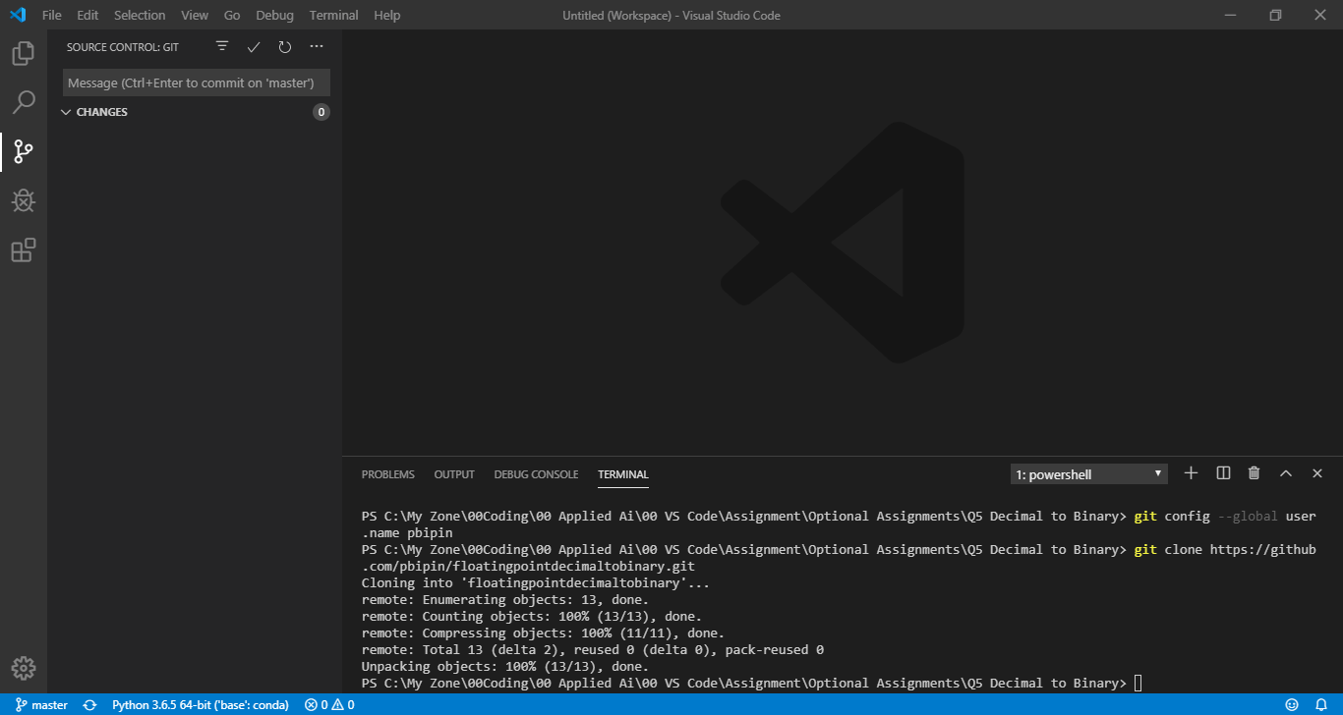
Task: Filter the source control changes
Action: pos(221,45)
